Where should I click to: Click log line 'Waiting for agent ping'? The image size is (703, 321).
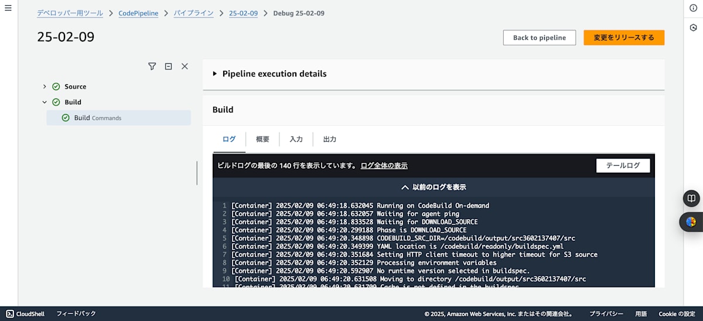[345, 214]
